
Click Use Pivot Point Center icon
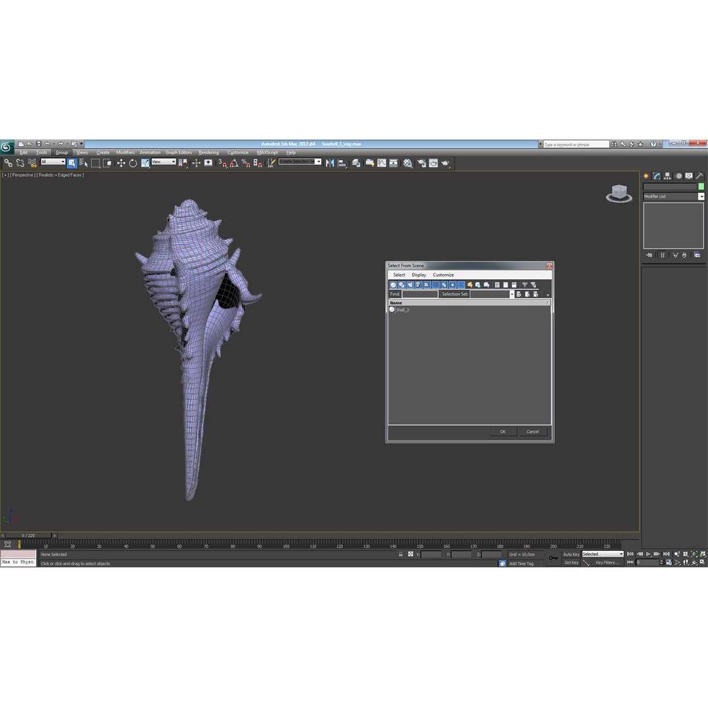point(184,163)
